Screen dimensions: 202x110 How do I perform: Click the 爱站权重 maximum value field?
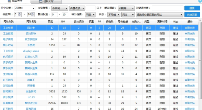tap(65, 15)
